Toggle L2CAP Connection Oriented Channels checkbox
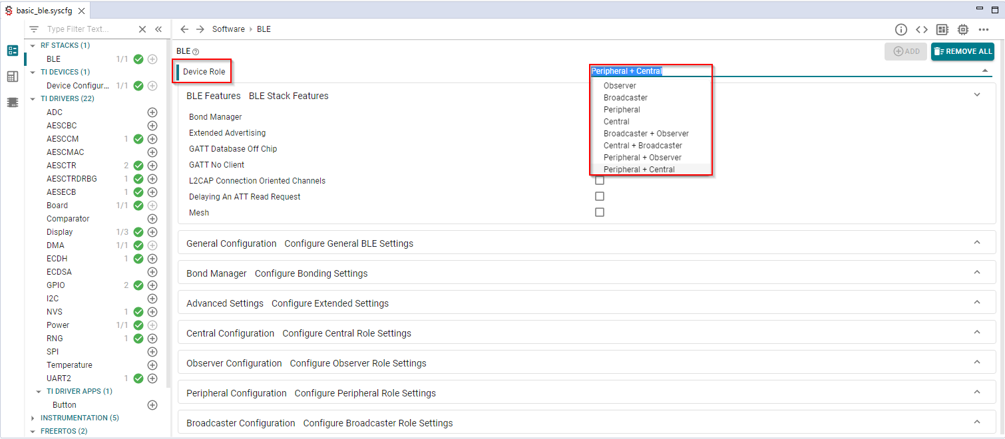Screen dimensions: 1005x439 (600, 181)
